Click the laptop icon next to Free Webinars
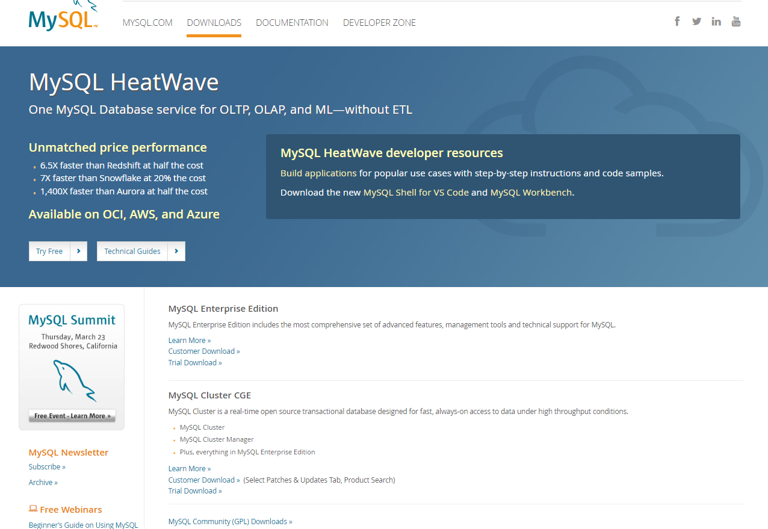 [33, 509]
